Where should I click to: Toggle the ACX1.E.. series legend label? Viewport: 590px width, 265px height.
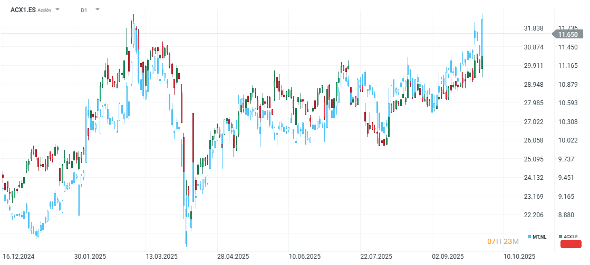click(572, 237)
